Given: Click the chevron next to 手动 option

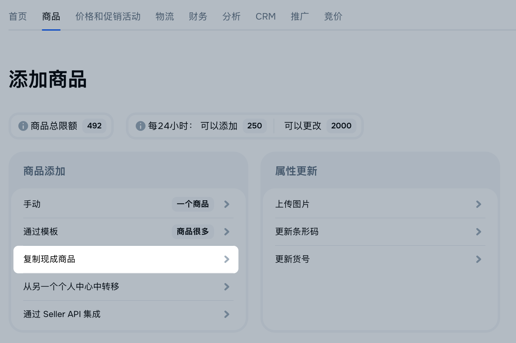Looking at the screenshot, I should click(227, 204).
